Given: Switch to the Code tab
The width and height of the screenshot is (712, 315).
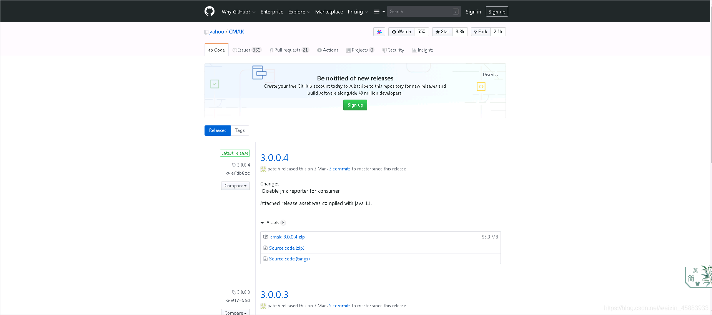Looking at the screenshot, I should pos(216,50).
